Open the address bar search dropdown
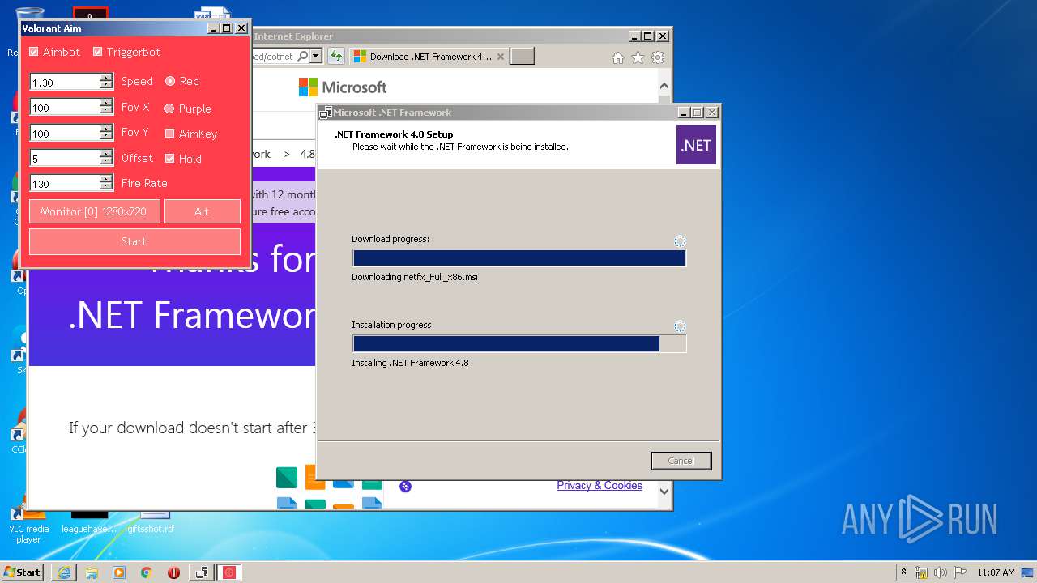 point(316,56)
